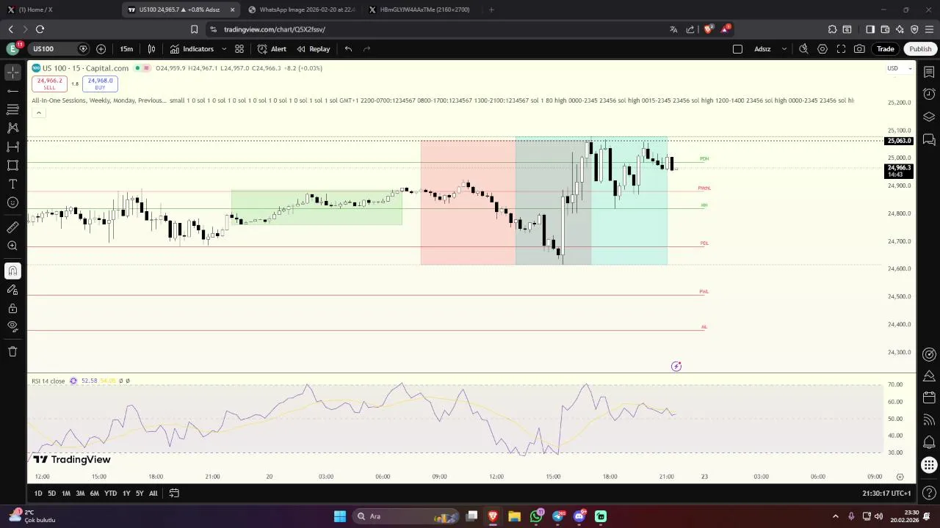
Task: Open the forecasting and measurement tools
Action: 12,147
